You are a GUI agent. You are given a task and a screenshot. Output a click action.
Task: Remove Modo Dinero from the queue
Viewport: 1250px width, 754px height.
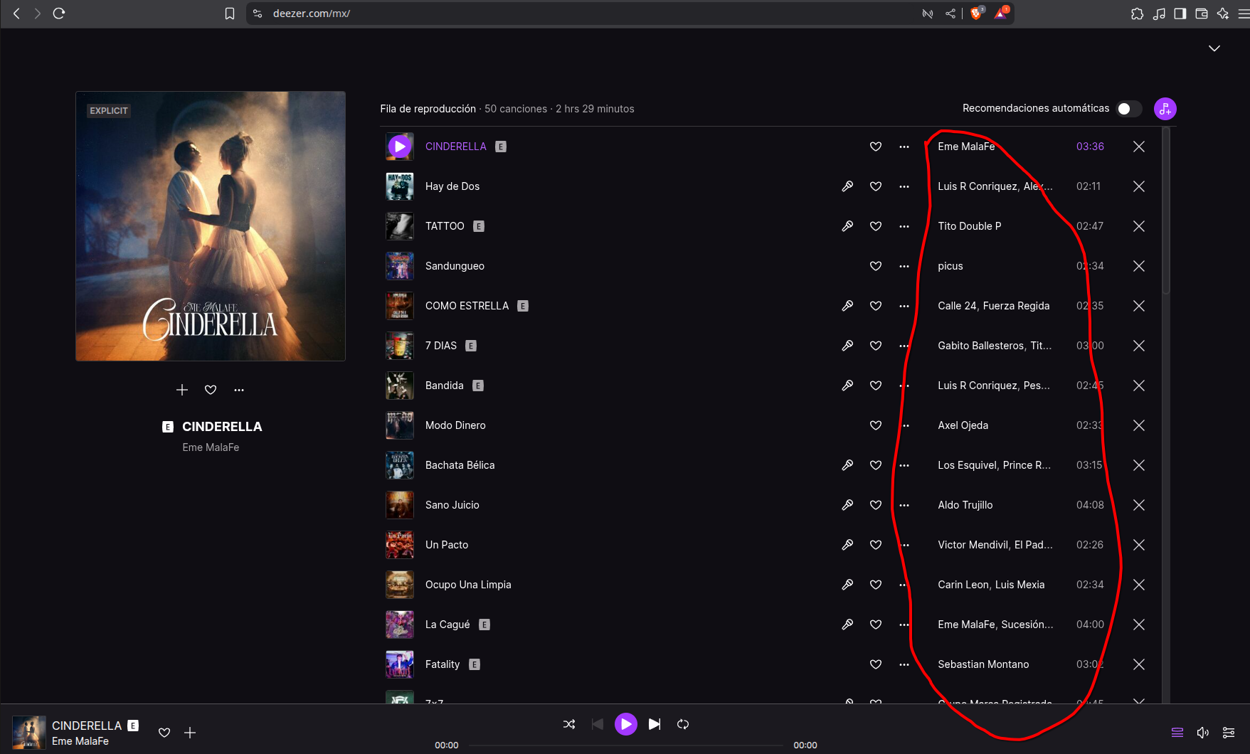pos(1139,425)
